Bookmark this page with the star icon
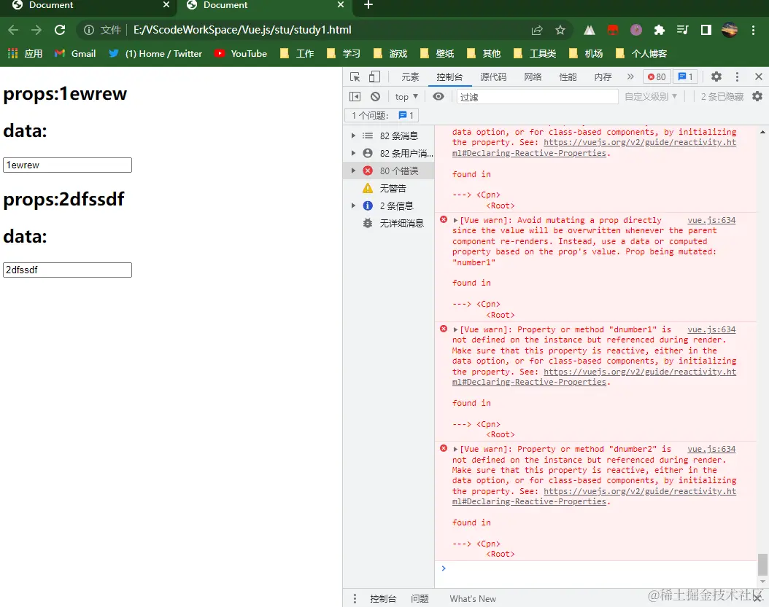Viewport: 769px width, 607px height. click(x=560, y=31)
